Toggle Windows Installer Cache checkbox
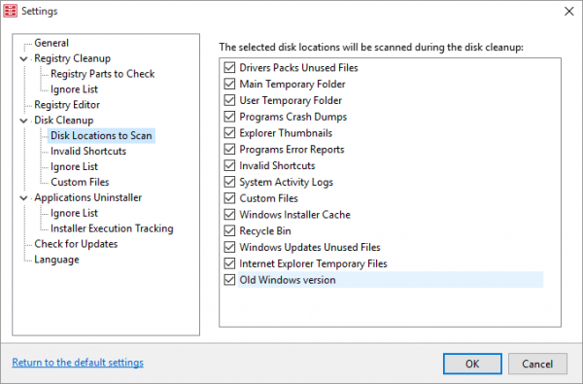The height and width of the screenshot is (384, 583). click(229, 215)
